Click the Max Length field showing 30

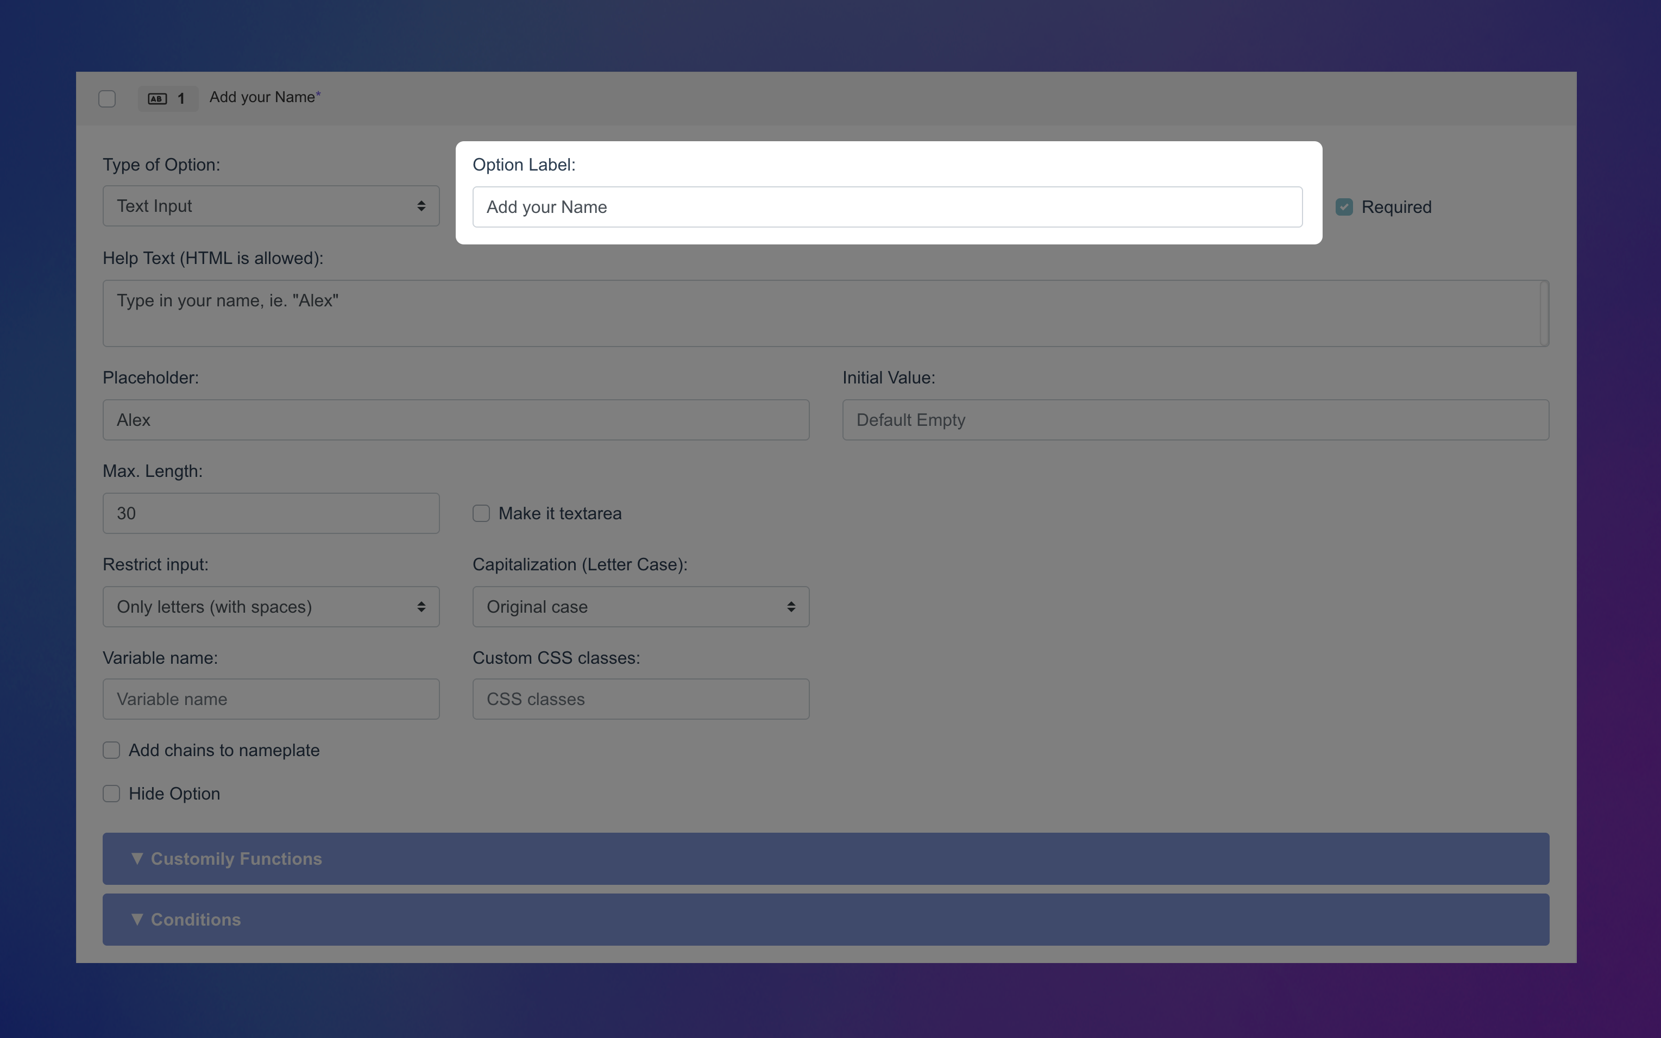tap(270, 513)
